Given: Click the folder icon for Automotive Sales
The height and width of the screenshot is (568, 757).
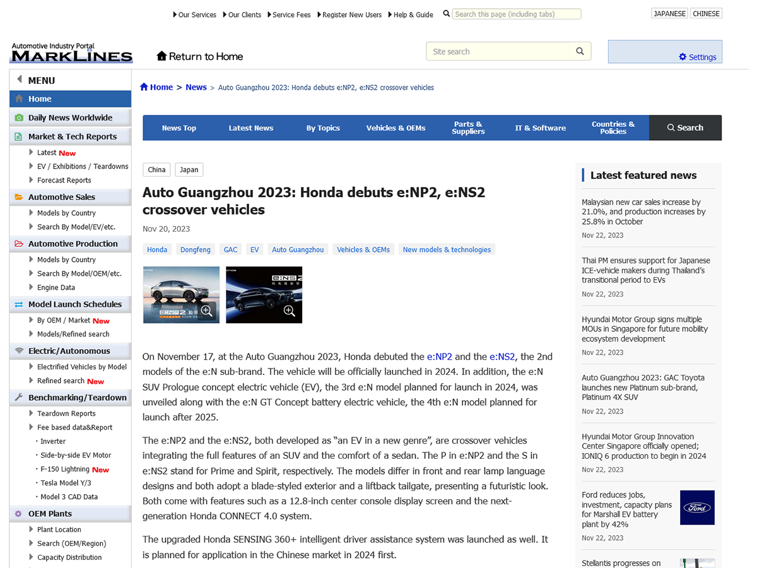Looking at the screenshot, I should 19,197.
